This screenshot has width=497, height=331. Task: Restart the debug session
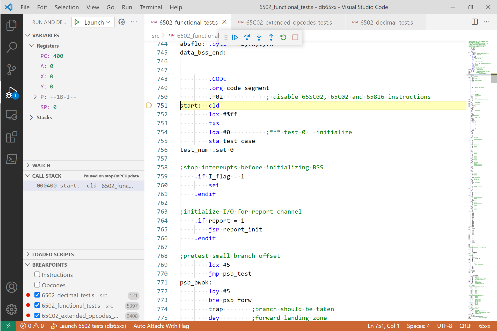(283, 37)
